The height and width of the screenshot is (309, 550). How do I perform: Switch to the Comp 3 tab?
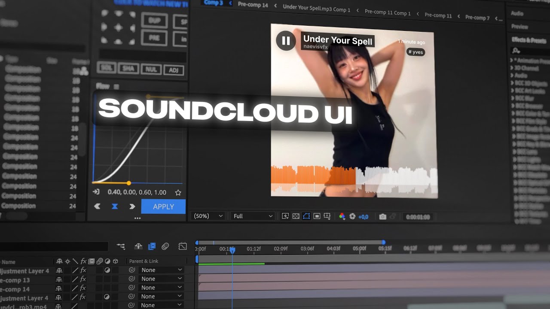214,3
